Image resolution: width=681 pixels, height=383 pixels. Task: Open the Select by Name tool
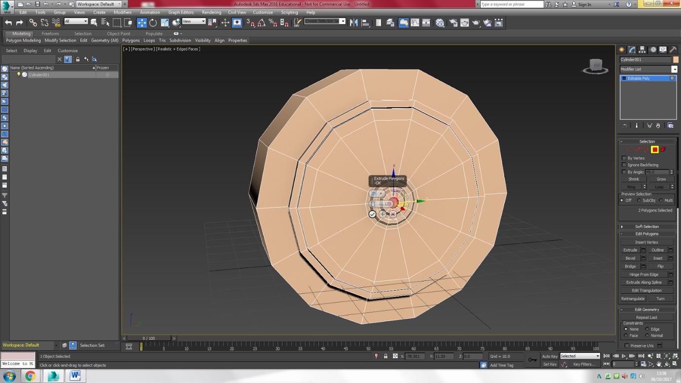click(105, 23)
